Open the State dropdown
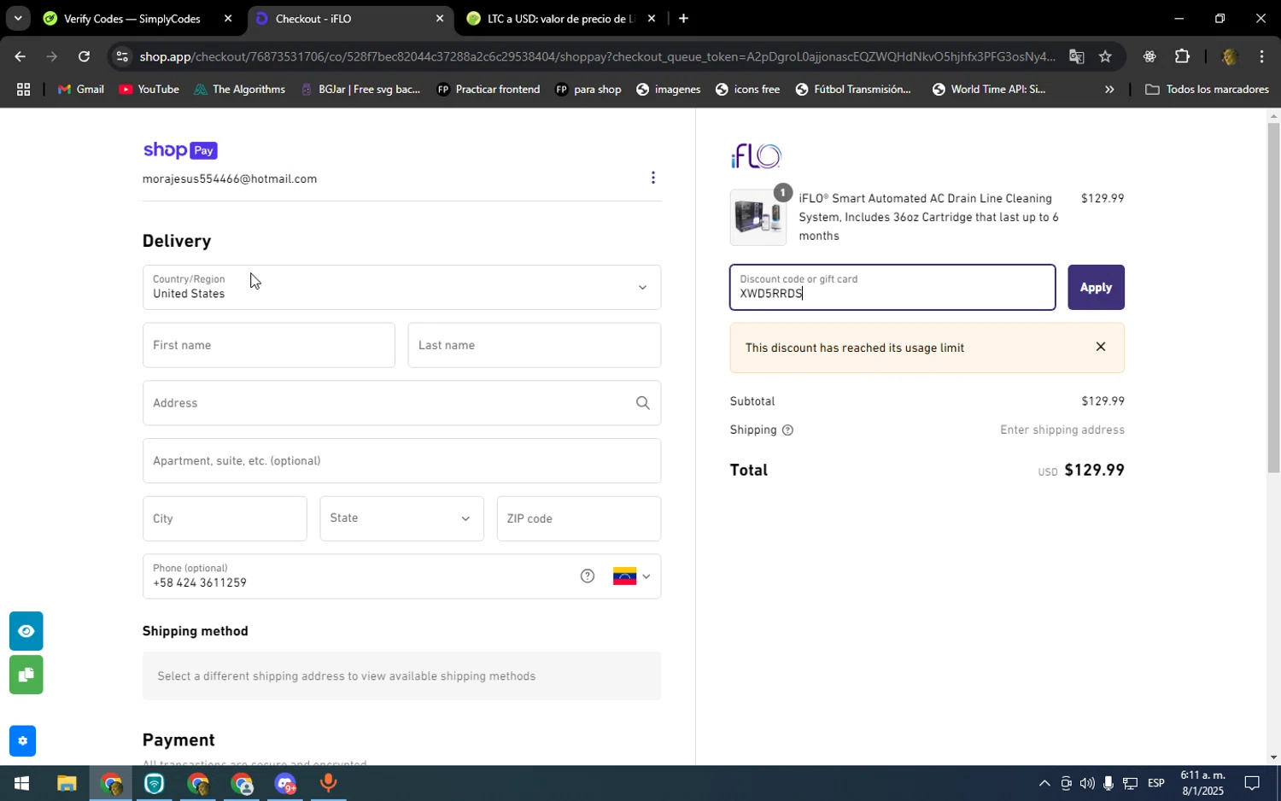The width and height of the screenshot is (1281, 801). pos(401,518)
